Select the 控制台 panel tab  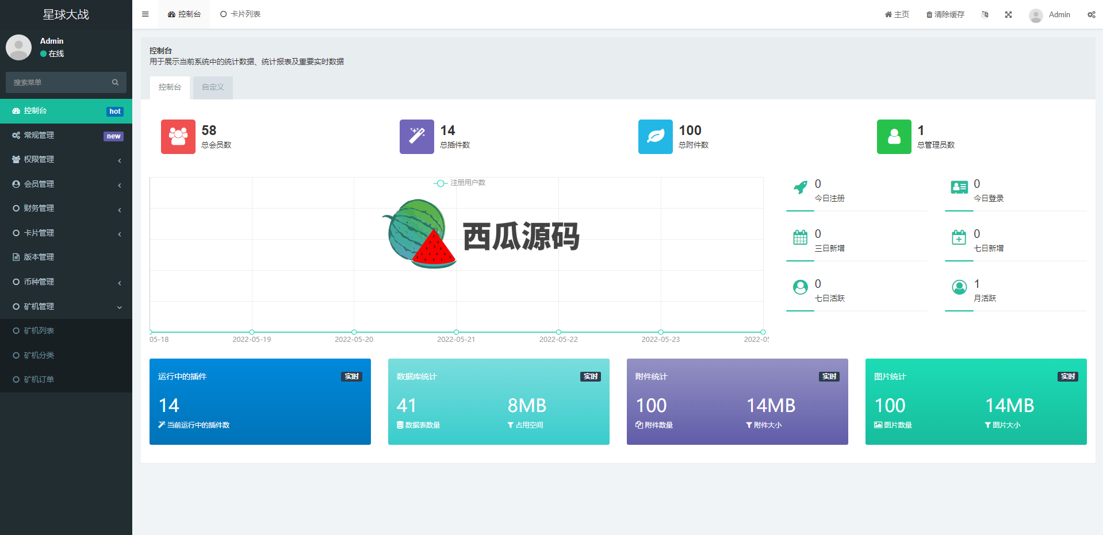click(x=170, y=87)
